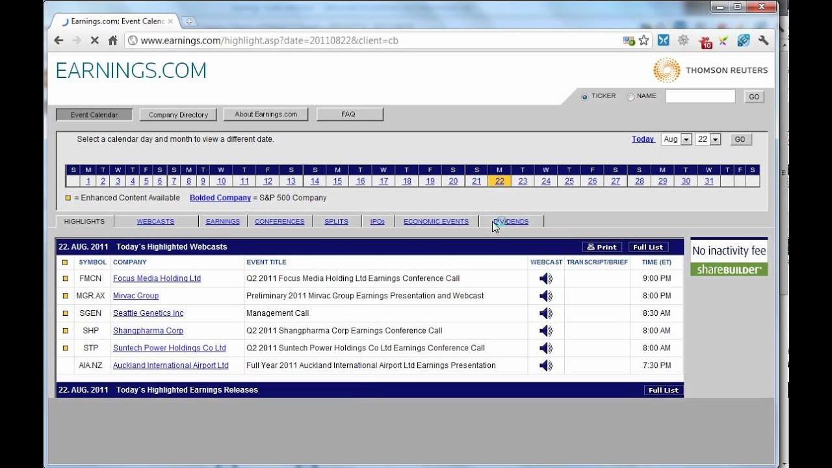832x468 pixels.
Task: Open a new browser tab
Action: tap(189, 21)
